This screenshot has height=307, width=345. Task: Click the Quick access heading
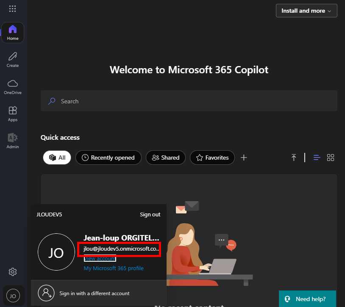click(x=60, y=138)
